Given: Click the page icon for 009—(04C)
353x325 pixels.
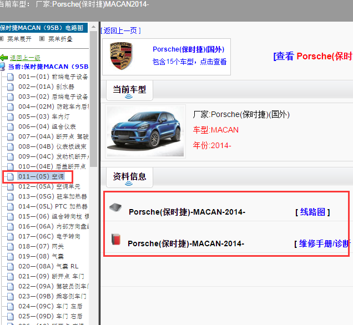Looking at the screenshot, I should pyautogui.click(x=11, y=156).
